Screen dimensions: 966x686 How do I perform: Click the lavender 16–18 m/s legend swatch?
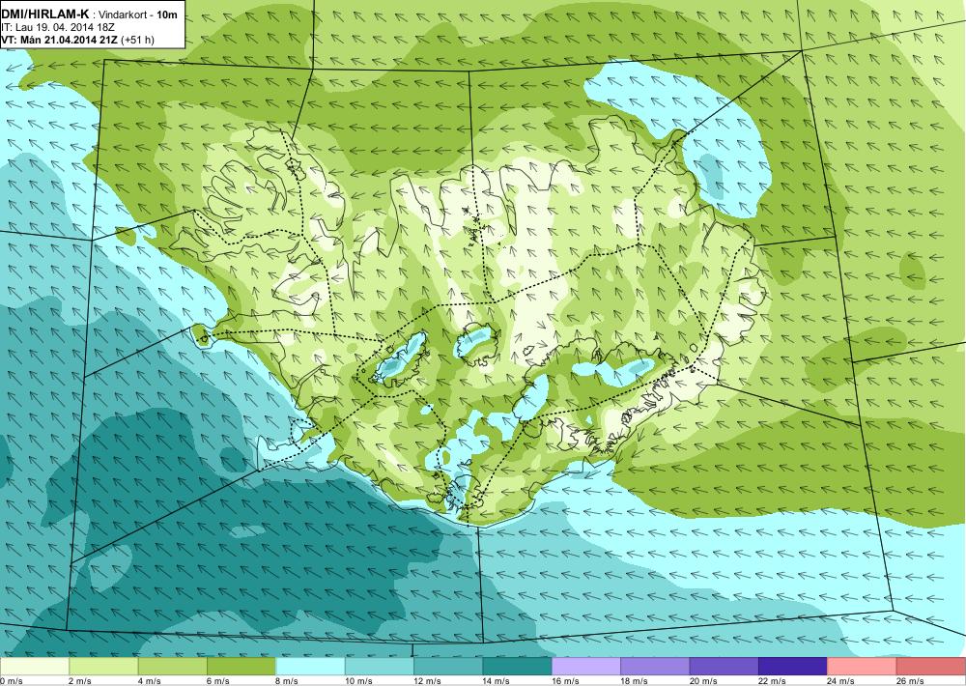(x=586, y=667)
